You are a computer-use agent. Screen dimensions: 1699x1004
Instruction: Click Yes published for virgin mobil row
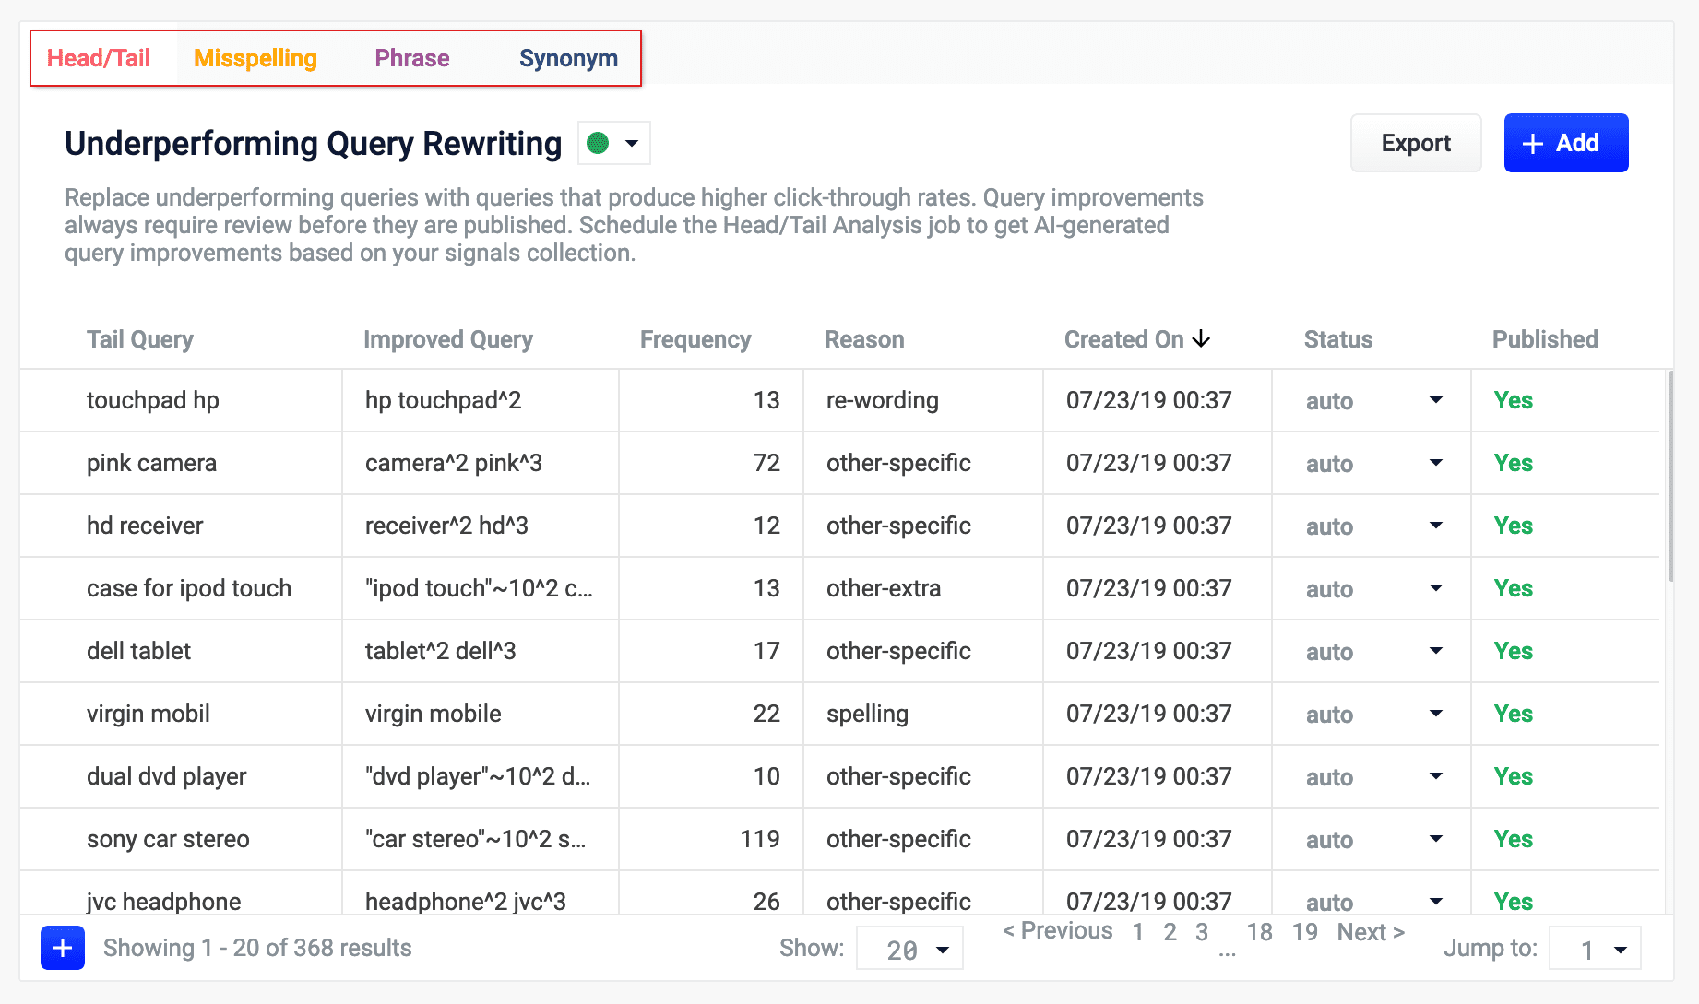coord(1513,714)
